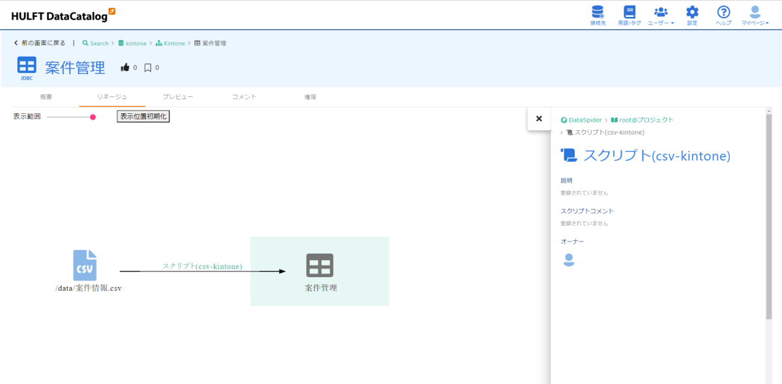Screen dimensions: 782x384
Task: Expand the ユーザー dropdown menu
Action: pyautogui.click(x=661, y=15)
